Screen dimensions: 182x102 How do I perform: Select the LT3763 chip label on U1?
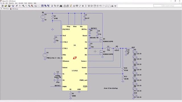click(x=75, y=71)
